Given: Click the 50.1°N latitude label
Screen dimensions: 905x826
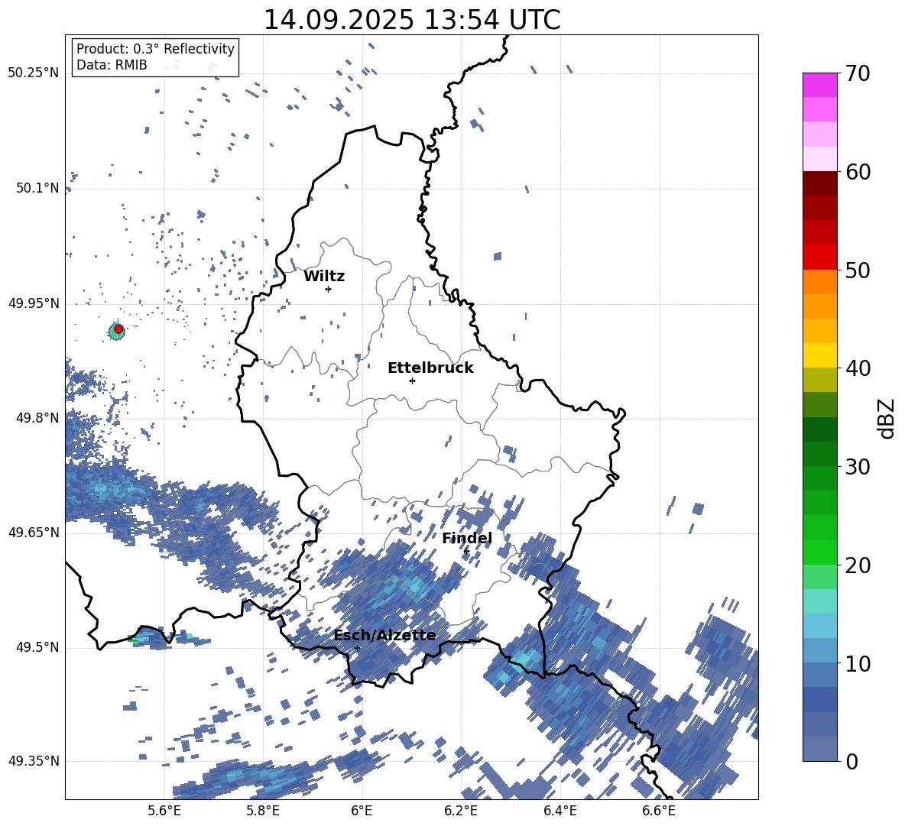Looking at the screenshot, I should pos(38,188).
